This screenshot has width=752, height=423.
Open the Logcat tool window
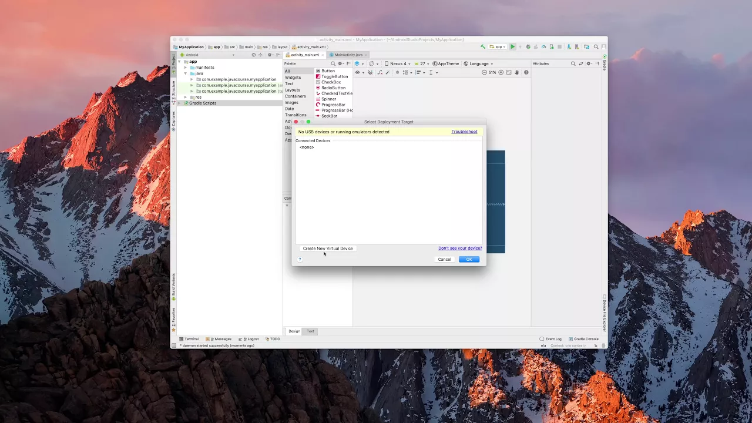249,339
